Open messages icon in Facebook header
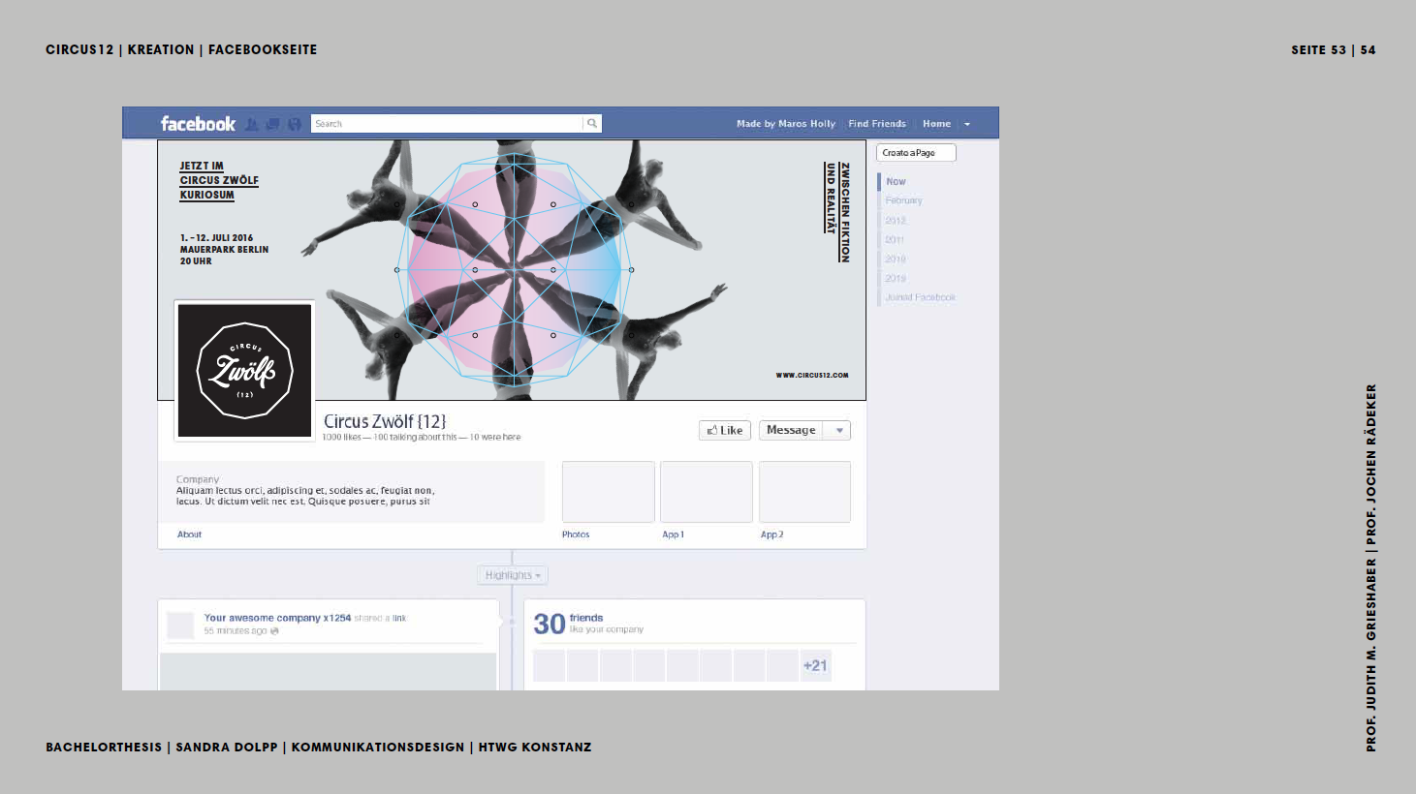 273,124
